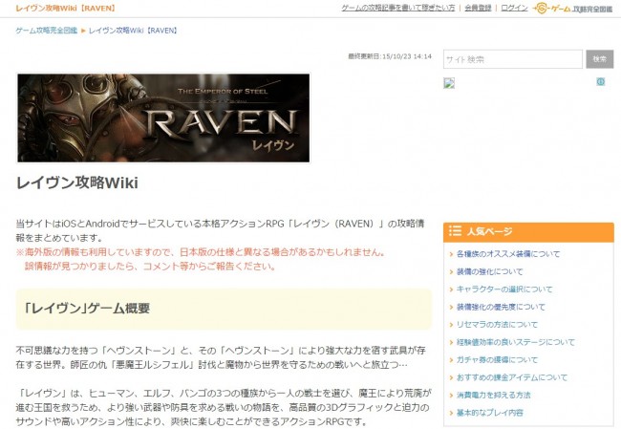Screen dimensions: 621x429
Task: Click the 人気ページ list icon
Action: coord(455,231)
